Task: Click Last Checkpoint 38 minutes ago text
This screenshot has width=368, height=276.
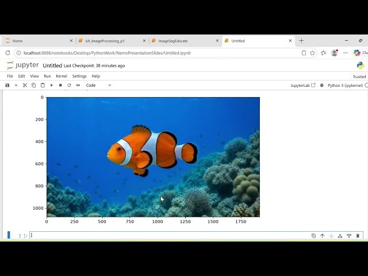Action: point(94,66)
